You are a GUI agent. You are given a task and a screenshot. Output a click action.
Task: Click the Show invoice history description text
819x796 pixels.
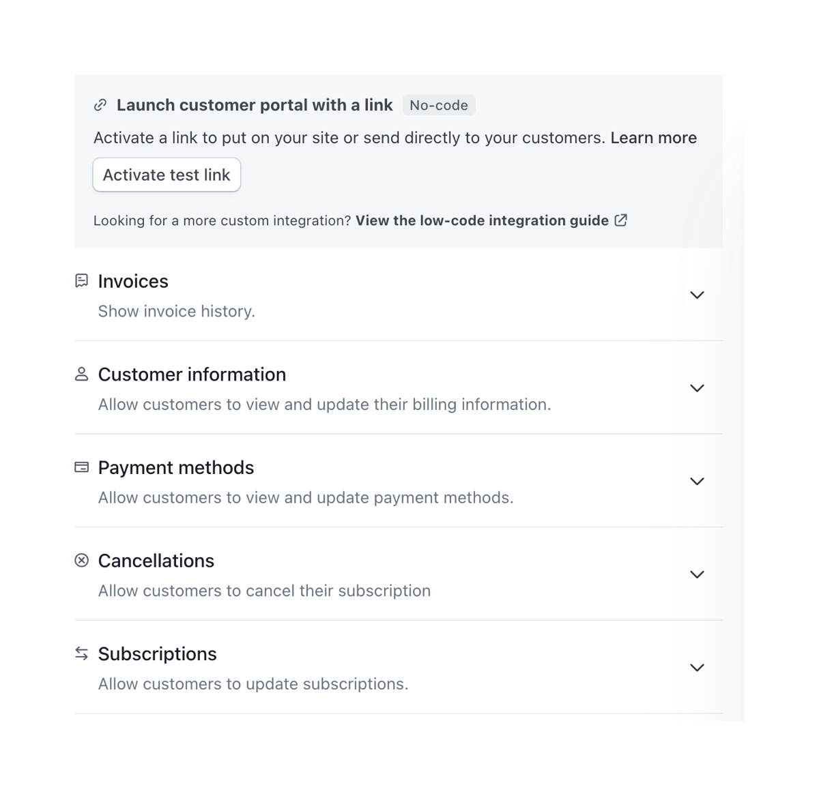[x=176, y=311]
